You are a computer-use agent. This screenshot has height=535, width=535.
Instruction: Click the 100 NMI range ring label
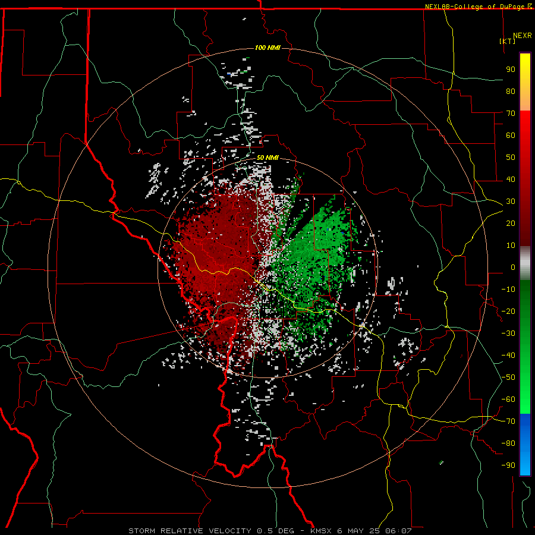coord(267,48)
